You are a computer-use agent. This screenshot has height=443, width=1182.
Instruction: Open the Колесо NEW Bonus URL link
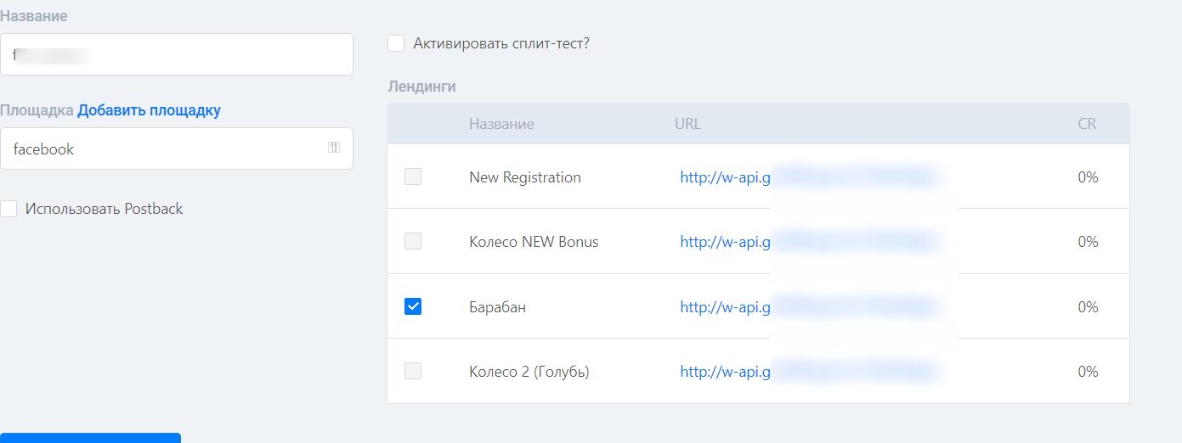(808, 242)
